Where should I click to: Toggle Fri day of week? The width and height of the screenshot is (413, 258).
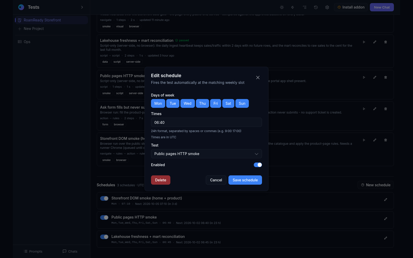pyautogui.click(x=216, y=103)
